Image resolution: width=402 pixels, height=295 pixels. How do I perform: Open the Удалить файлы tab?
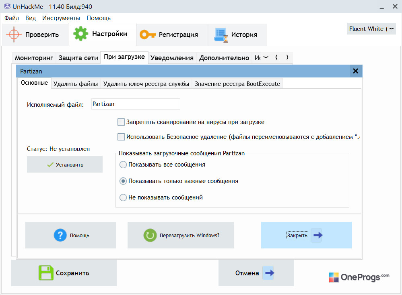[76, 84]
